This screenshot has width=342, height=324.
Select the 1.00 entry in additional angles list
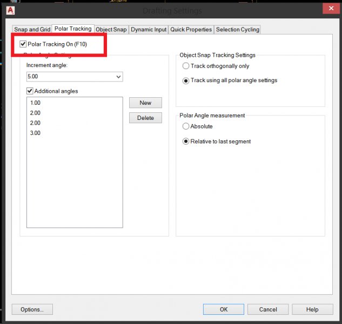click(35, 103)
